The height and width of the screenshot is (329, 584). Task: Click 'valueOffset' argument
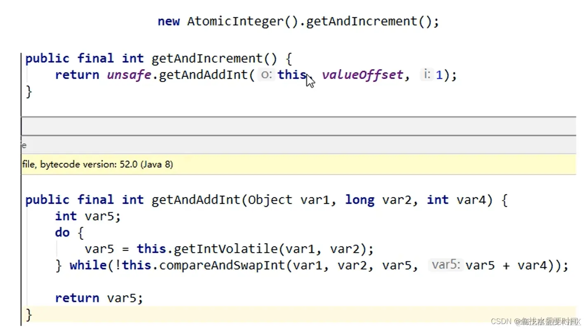click(x=362, y=75)
